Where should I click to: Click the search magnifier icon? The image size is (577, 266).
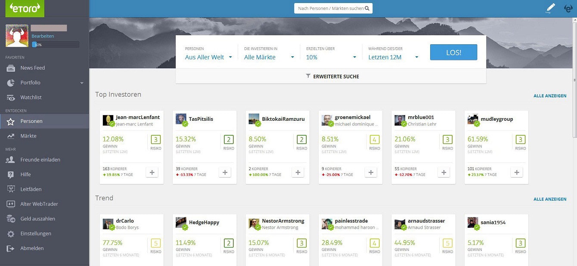tap(367, 8)
